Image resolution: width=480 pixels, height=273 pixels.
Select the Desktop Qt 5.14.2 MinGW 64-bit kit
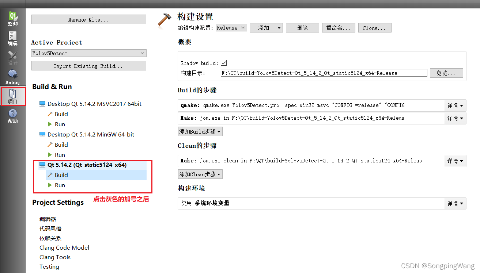click(91, 134)
